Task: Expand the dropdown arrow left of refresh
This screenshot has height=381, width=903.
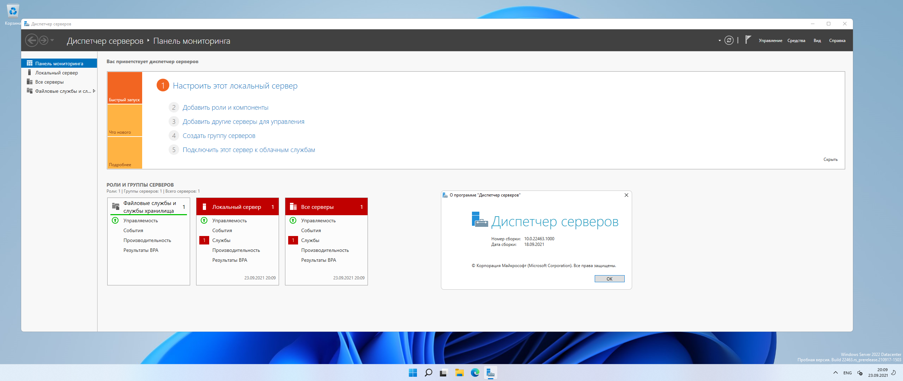Action: pyautogui.click(x=720, y=41)
